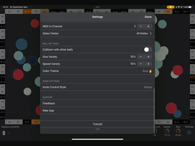Increase the Size Variety percentage
The image size is (195, 146).
pyautogui.click(x=148, y=57)
